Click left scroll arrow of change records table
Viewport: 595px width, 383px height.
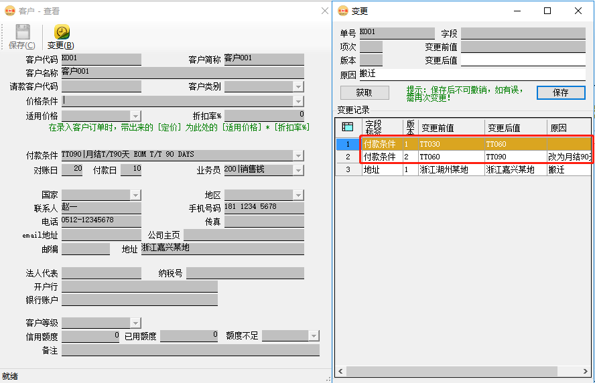tap(340, 371)
